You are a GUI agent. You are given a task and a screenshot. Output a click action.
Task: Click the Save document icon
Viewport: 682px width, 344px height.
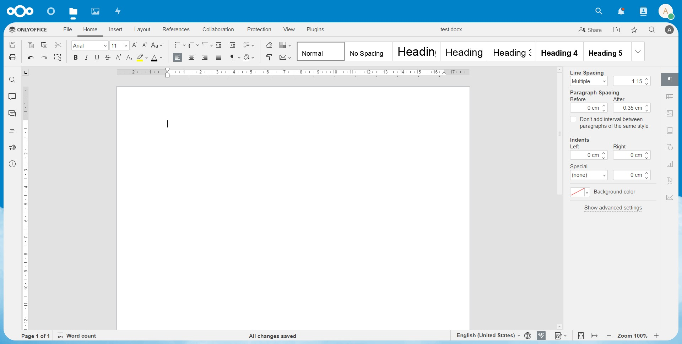pyautogui.click(x=12, y=45)
